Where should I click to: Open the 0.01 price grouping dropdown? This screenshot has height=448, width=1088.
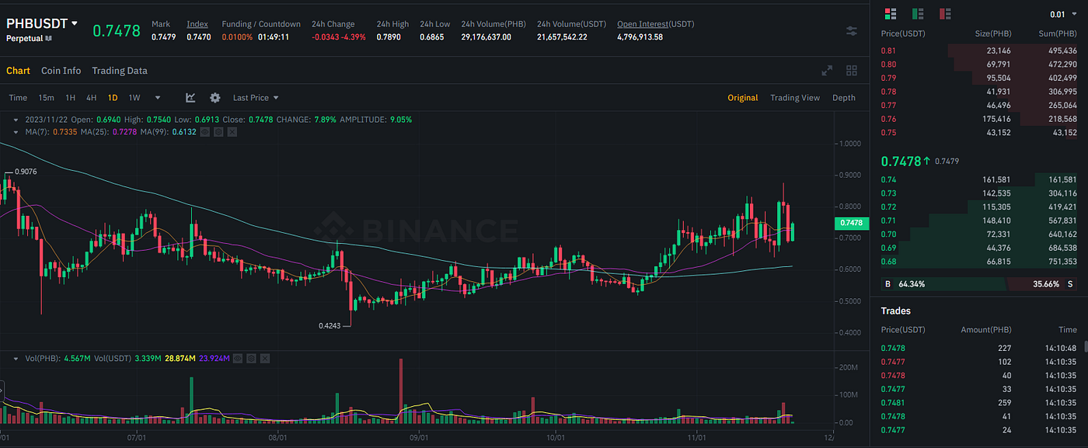(1063, 14)
